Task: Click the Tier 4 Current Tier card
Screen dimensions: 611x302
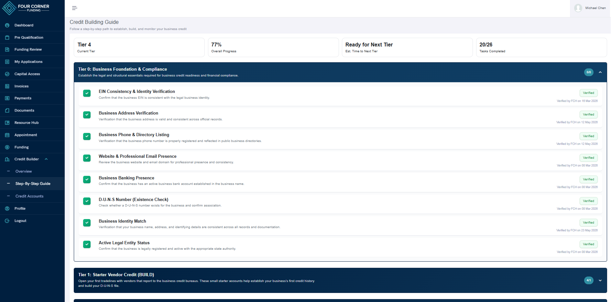Action: pos(139,47)
